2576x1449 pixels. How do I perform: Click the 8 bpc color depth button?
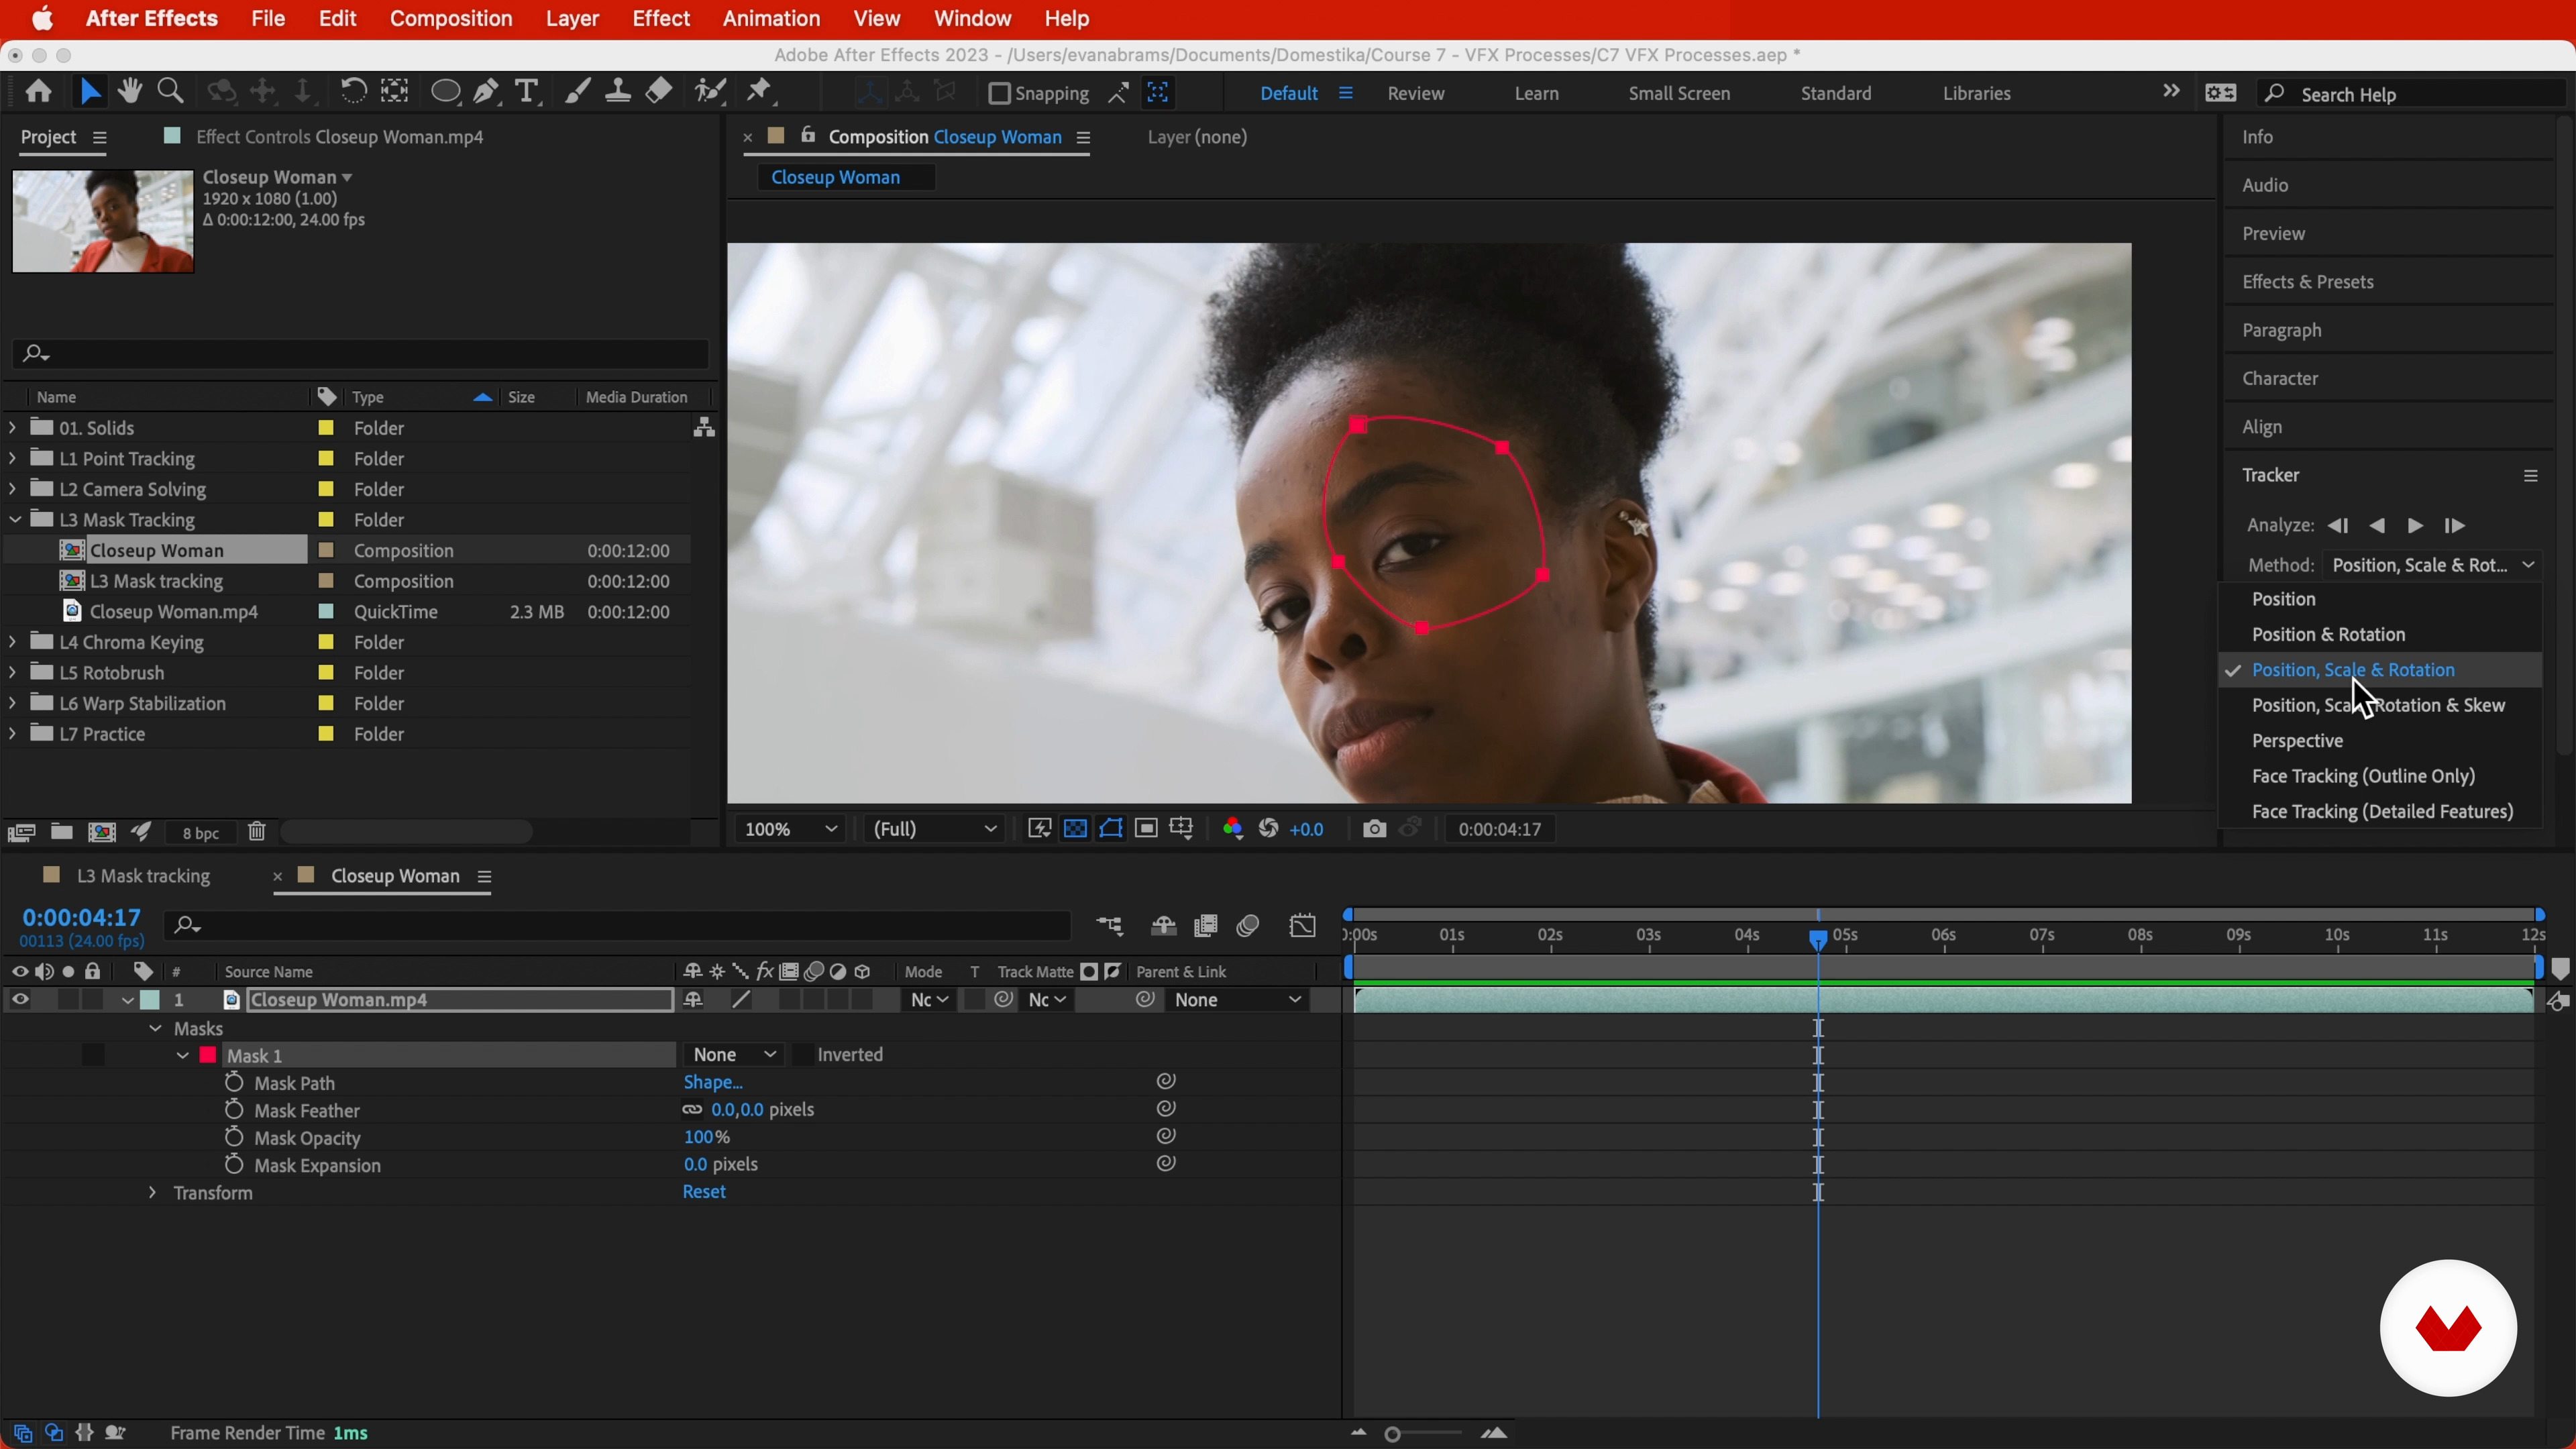point(201,833)
